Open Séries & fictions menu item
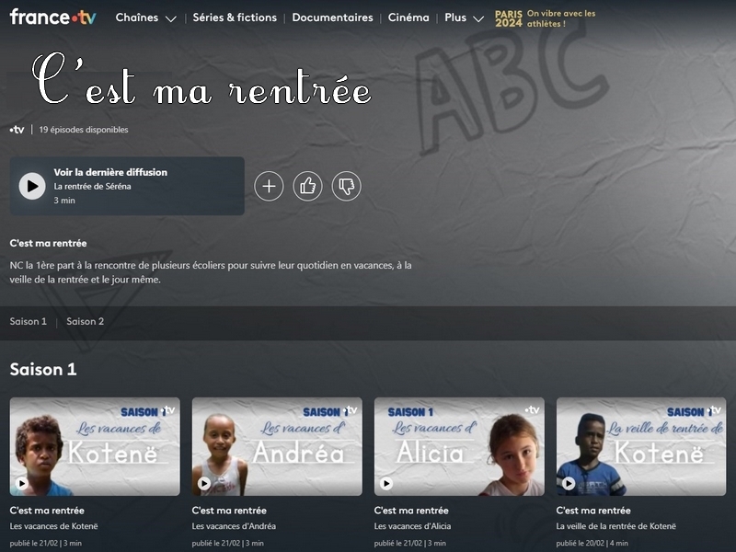The width and height of the screenshot is (736, 552). click(x=235, y=17)
